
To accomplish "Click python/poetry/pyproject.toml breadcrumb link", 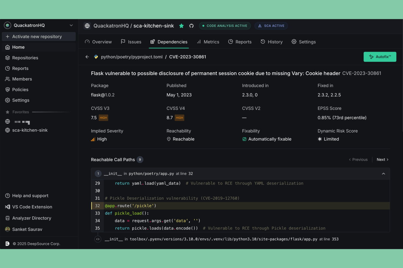I will (x=132, y=57).
